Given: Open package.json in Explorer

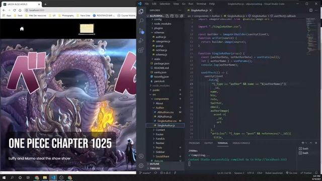Looking at the screenshot, I should [162, 64].
